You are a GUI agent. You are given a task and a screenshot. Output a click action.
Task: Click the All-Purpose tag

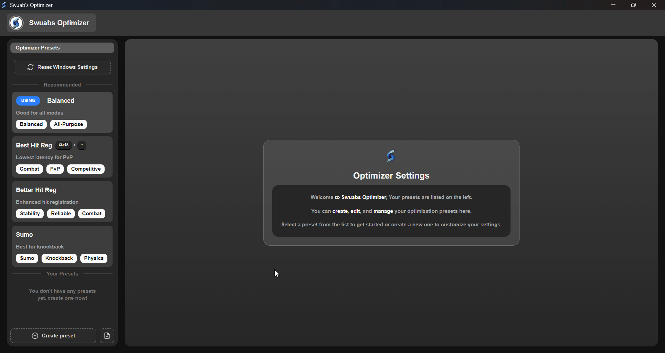coord(68,124)
